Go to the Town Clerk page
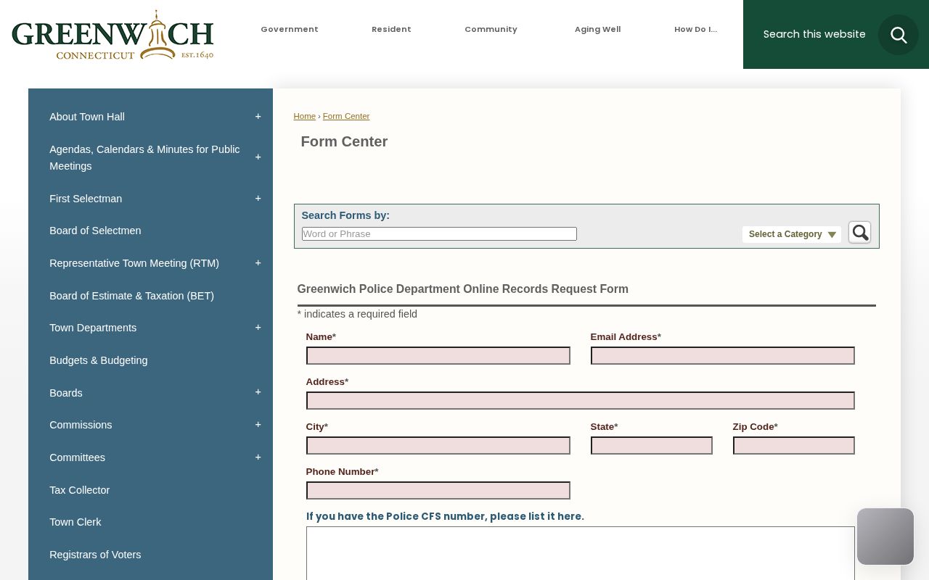 click(75, 522)
